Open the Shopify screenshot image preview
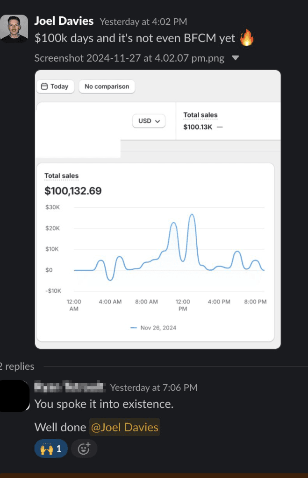Viewport: 308px width, 478px height. click(x=158, y=209)
